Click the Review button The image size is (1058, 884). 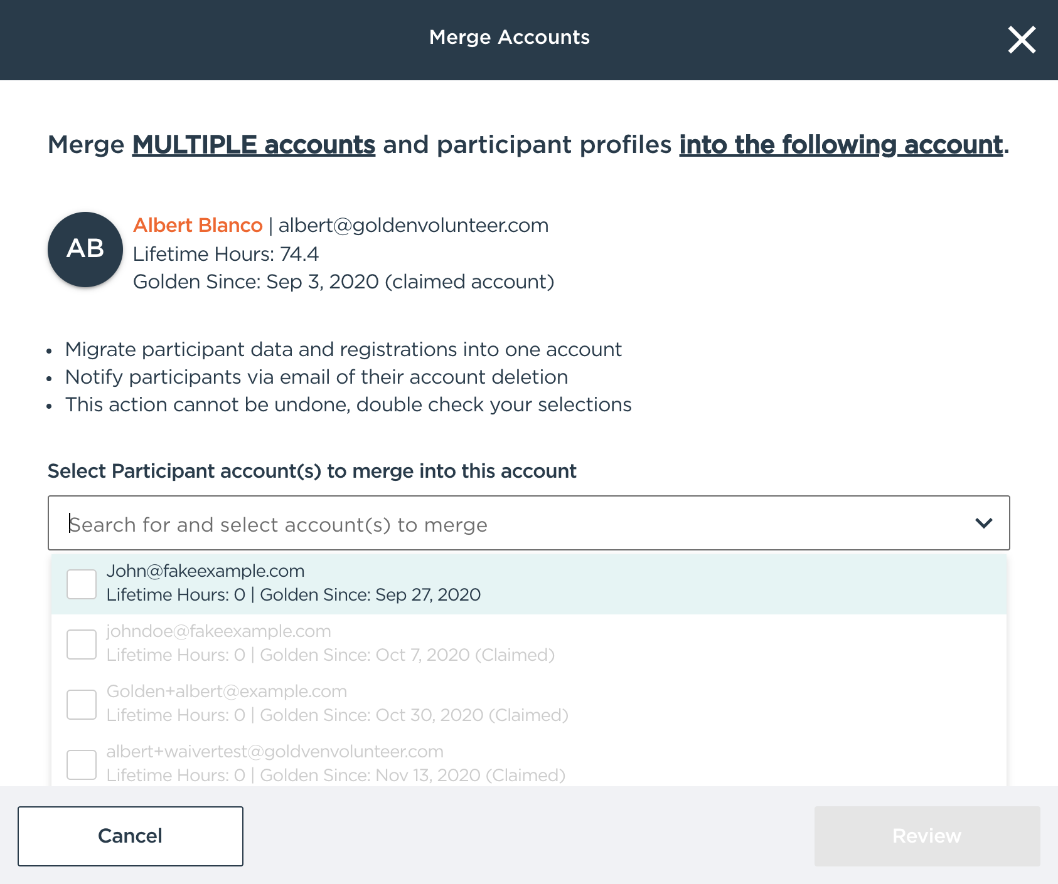click(x=926, y=836)
